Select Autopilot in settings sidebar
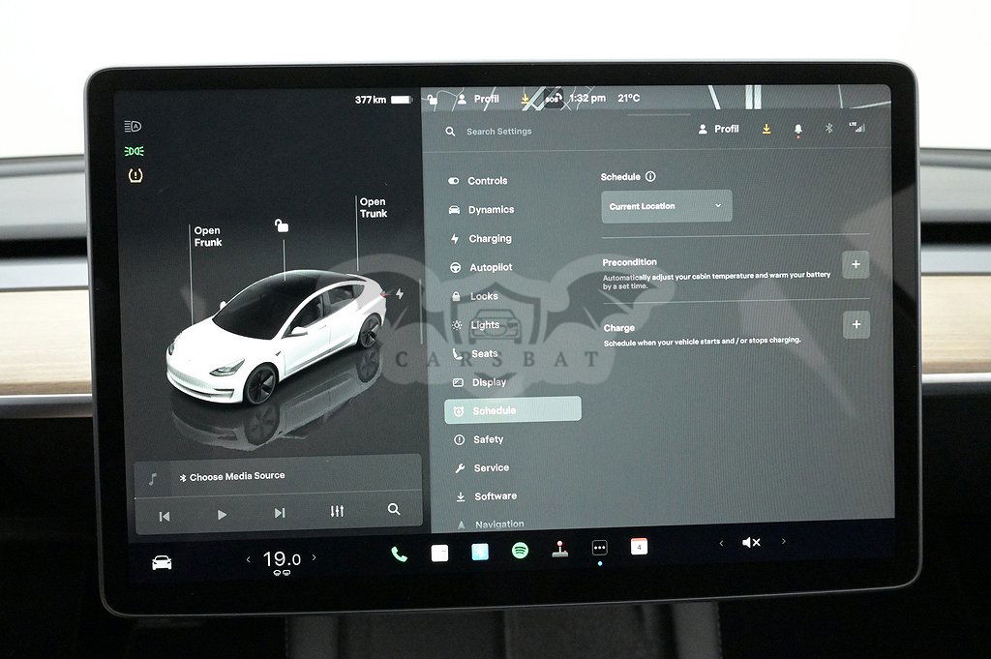 pos(491,268)
